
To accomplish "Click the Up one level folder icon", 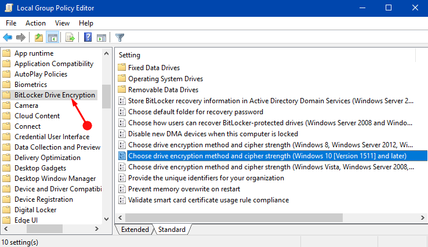I will [x=39, y=37].
